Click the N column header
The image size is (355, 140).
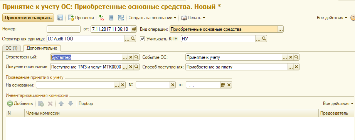(15, 113)
